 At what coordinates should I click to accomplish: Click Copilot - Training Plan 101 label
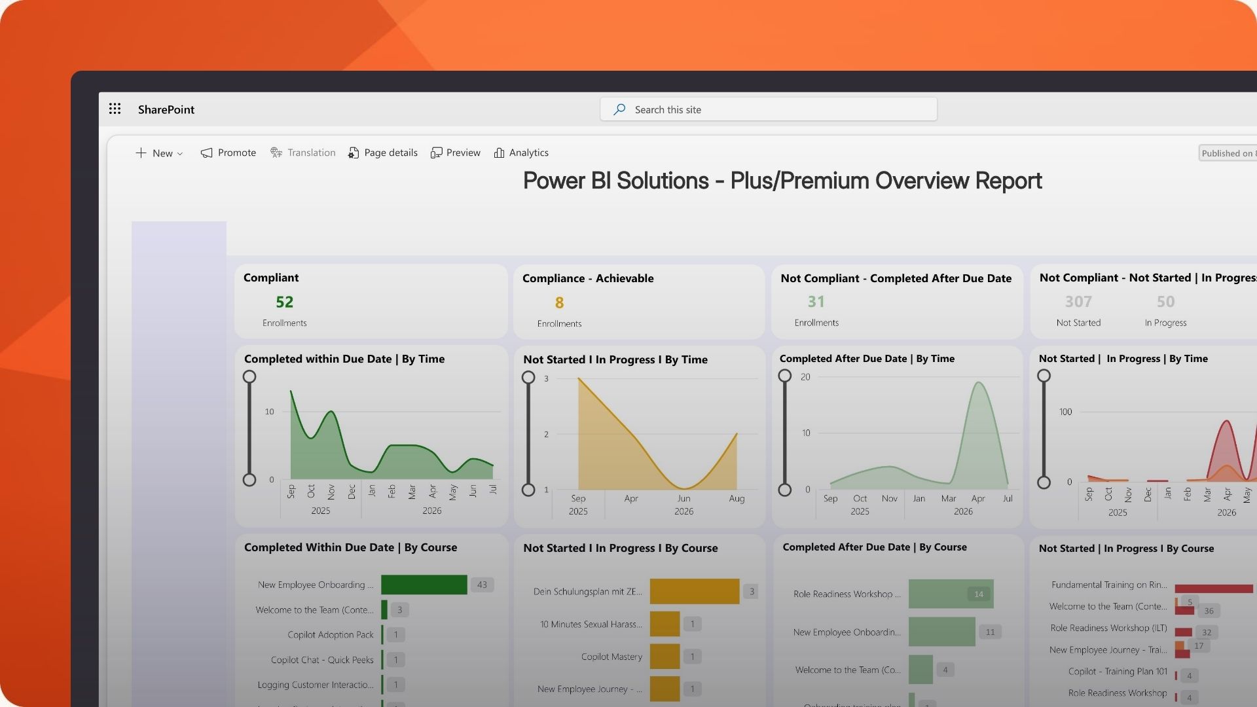point(1118,672)
